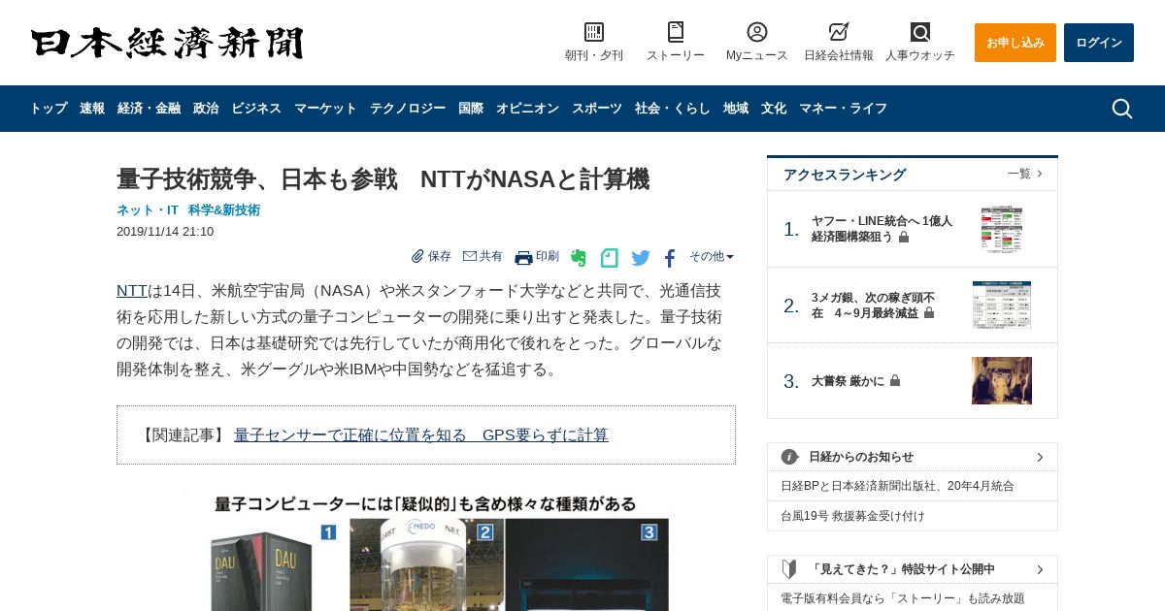Click the quantum computer types infographic image
1165x611 pixels.
[x=426, y=551]
